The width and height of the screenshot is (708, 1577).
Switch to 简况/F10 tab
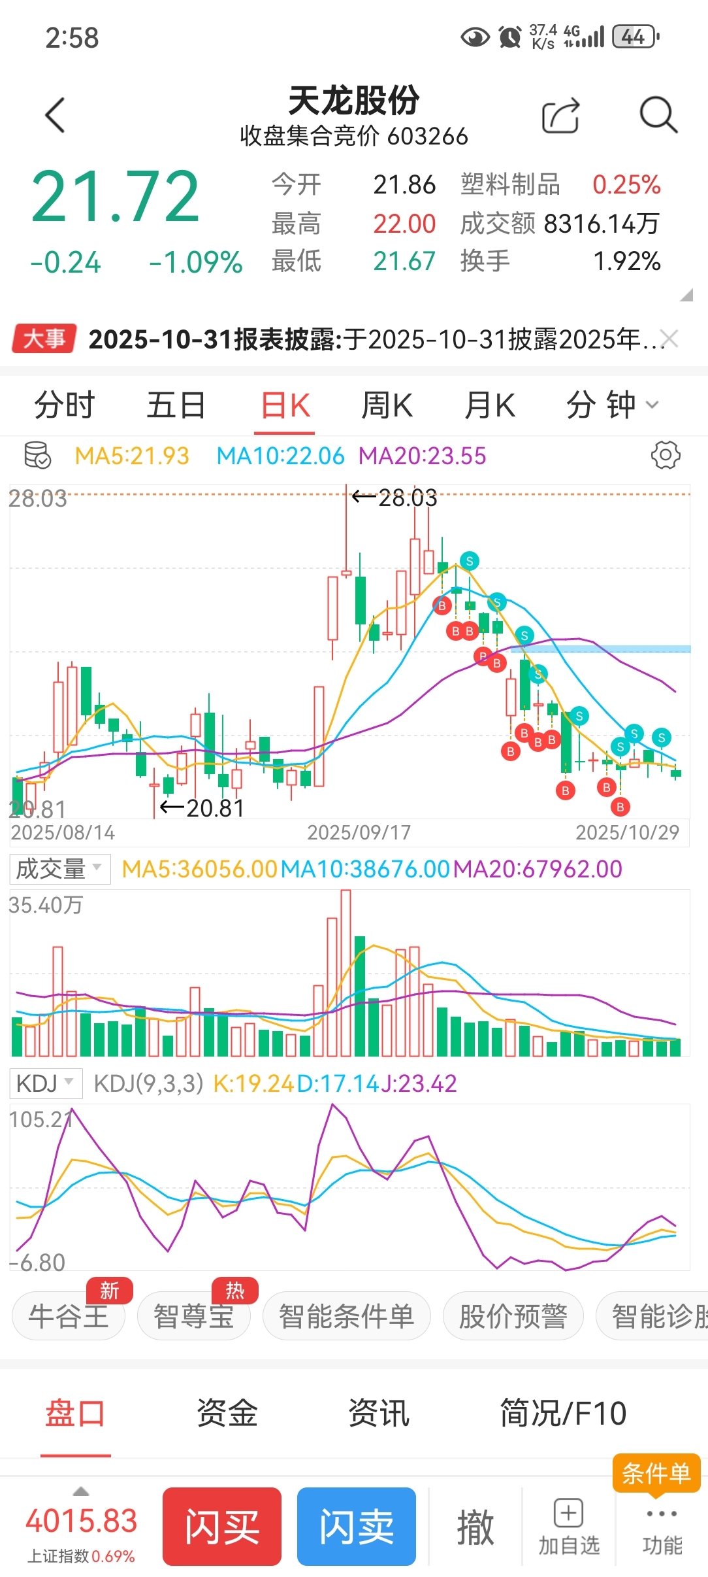point(563,1413)
